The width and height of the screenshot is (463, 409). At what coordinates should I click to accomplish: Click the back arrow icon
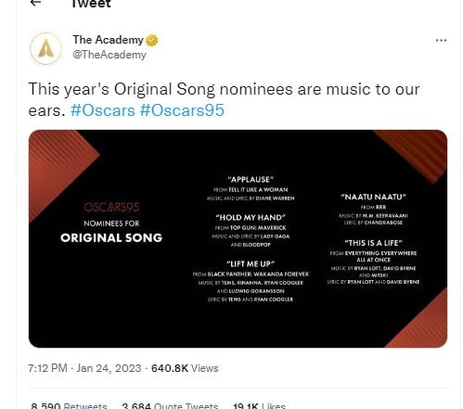point(36,3)
